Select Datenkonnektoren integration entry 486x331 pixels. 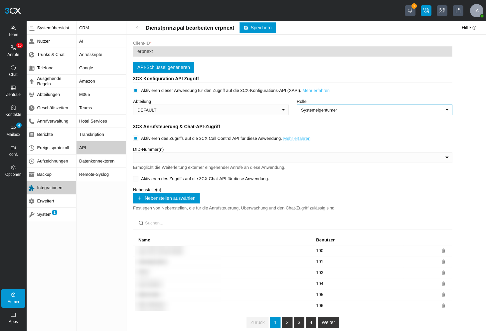point(101,161)
